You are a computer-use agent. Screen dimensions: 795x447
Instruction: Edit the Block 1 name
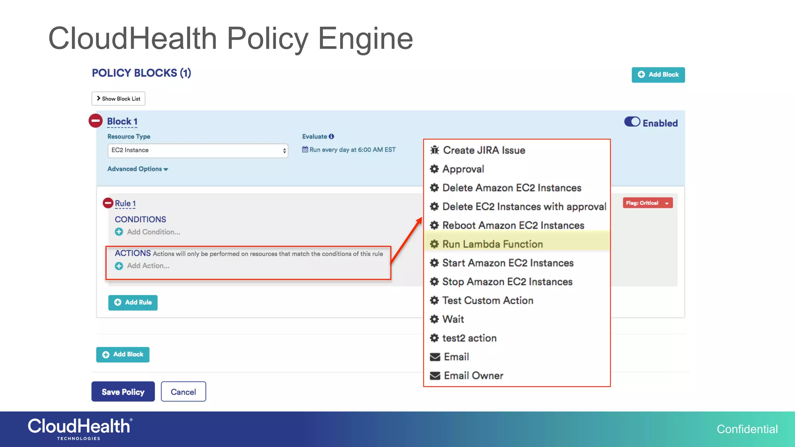click(122, 121)
